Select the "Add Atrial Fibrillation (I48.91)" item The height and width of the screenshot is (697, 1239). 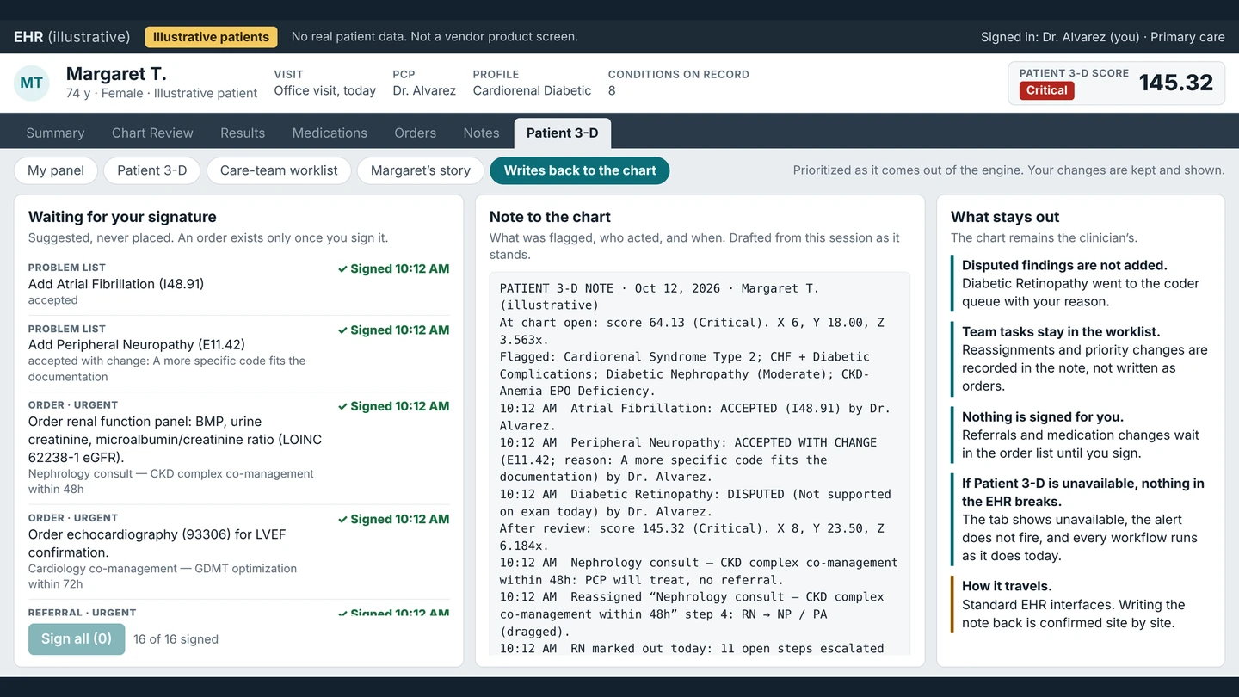tap(239, 284)
